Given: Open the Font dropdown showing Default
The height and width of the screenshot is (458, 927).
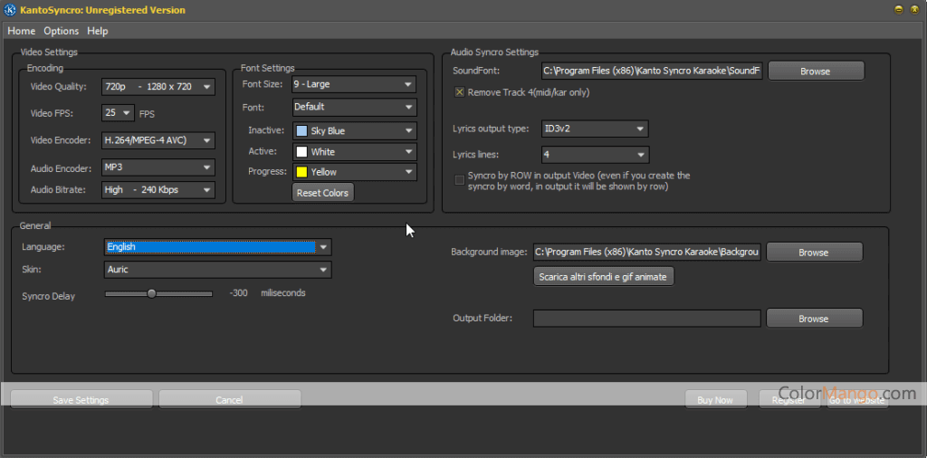Looking at the screenshot, I should click(x=354, y=107).
